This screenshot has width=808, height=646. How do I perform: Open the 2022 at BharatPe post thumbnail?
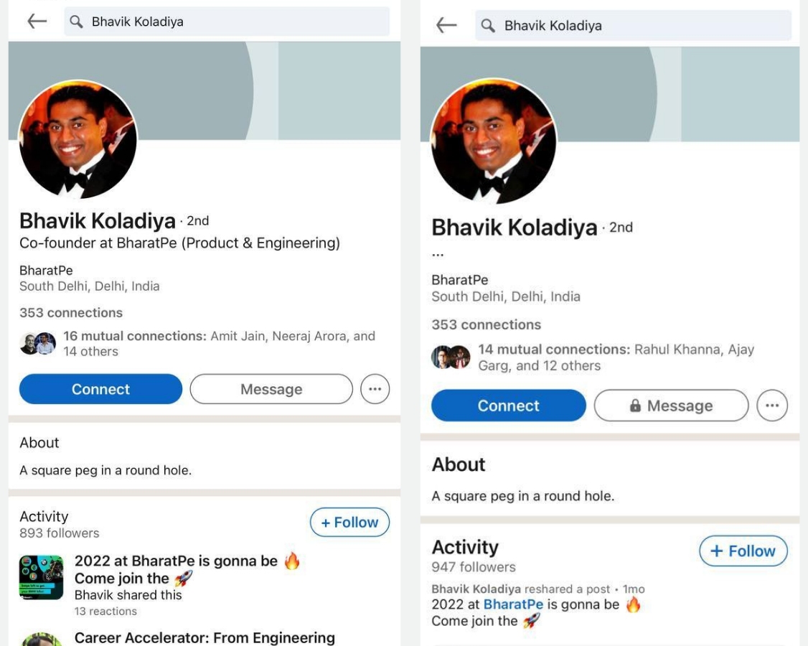click(41, 577)
